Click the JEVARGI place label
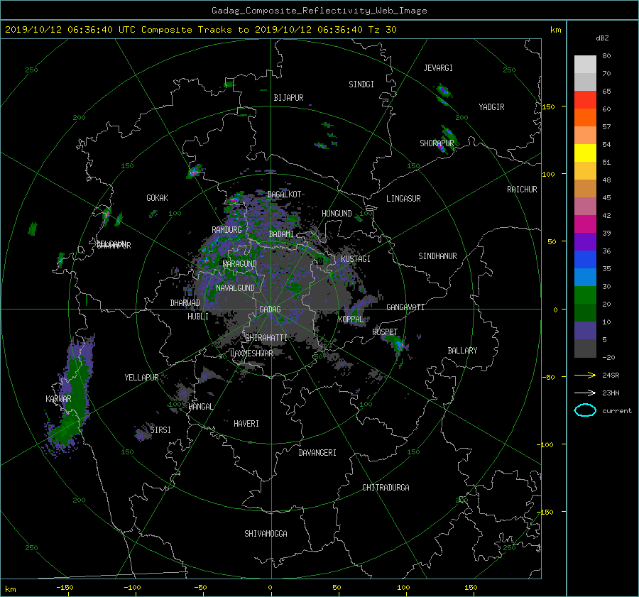The width and height of the screenshot is (639, 597). click(x=438, y=68)
